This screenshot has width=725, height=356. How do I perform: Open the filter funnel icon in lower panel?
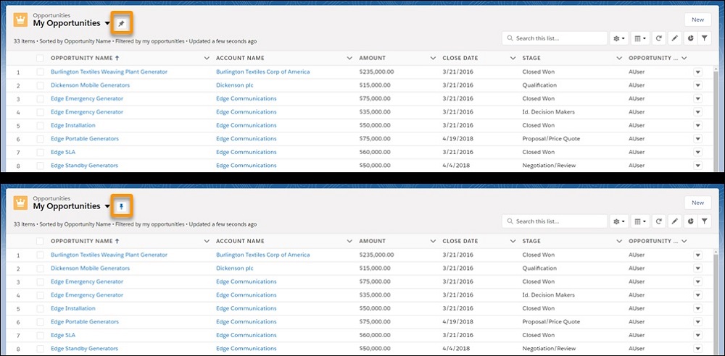click(704, 221)
